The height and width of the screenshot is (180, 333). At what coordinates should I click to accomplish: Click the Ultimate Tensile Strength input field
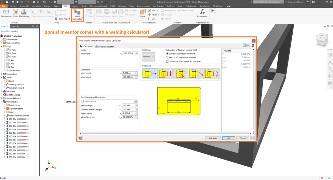pos(128,110)
